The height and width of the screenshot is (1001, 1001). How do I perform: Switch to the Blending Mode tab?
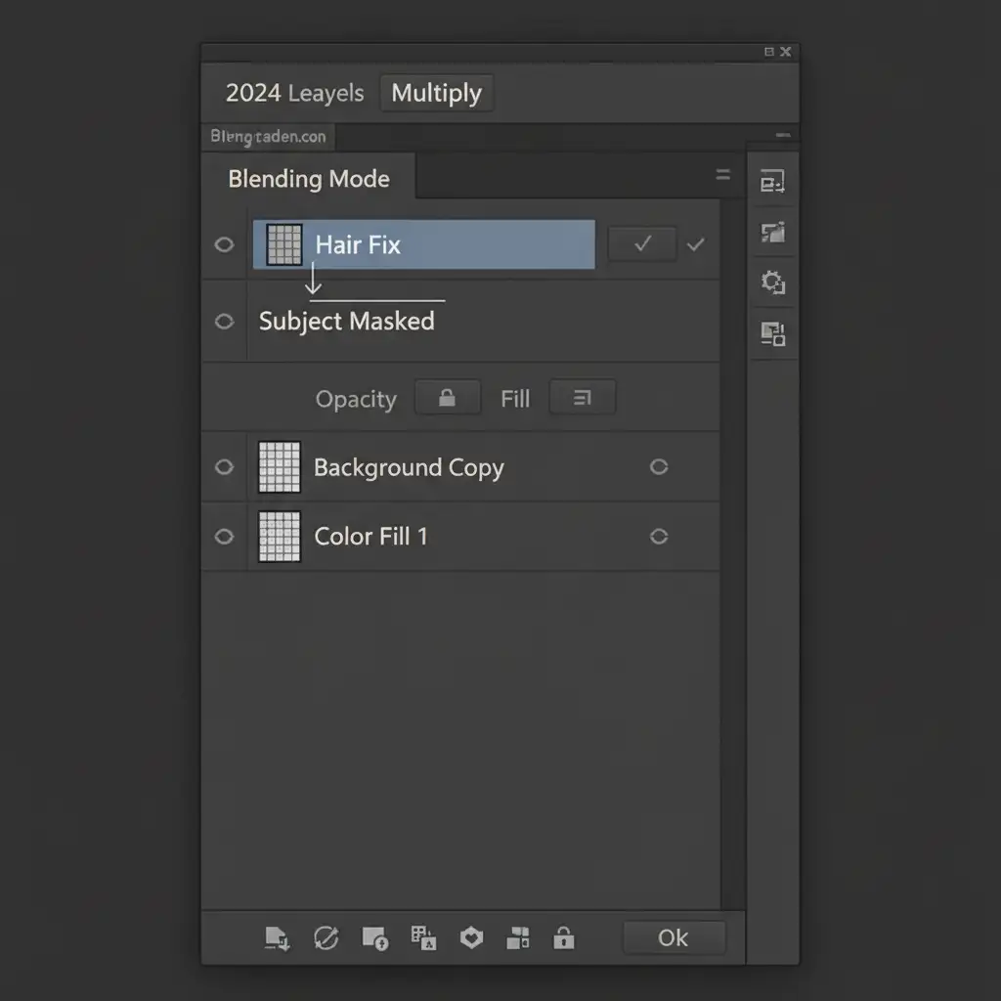click(x=309, y=179)
